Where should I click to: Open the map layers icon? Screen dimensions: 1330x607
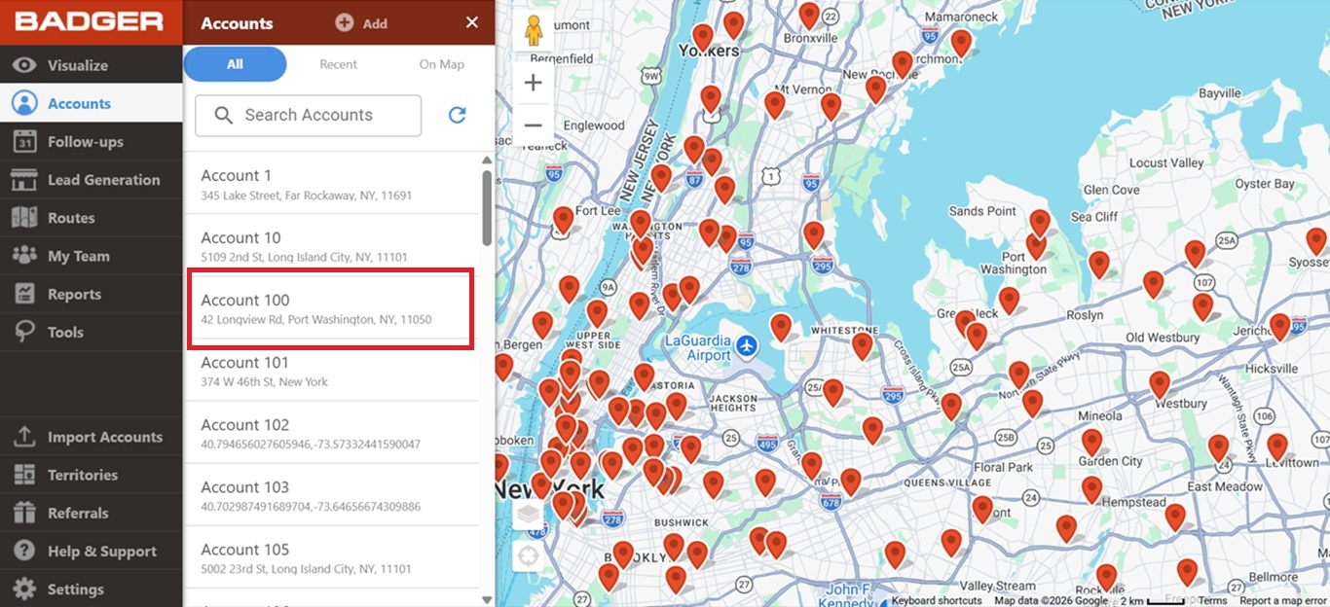pyautogui.click(x=527, y=515)
